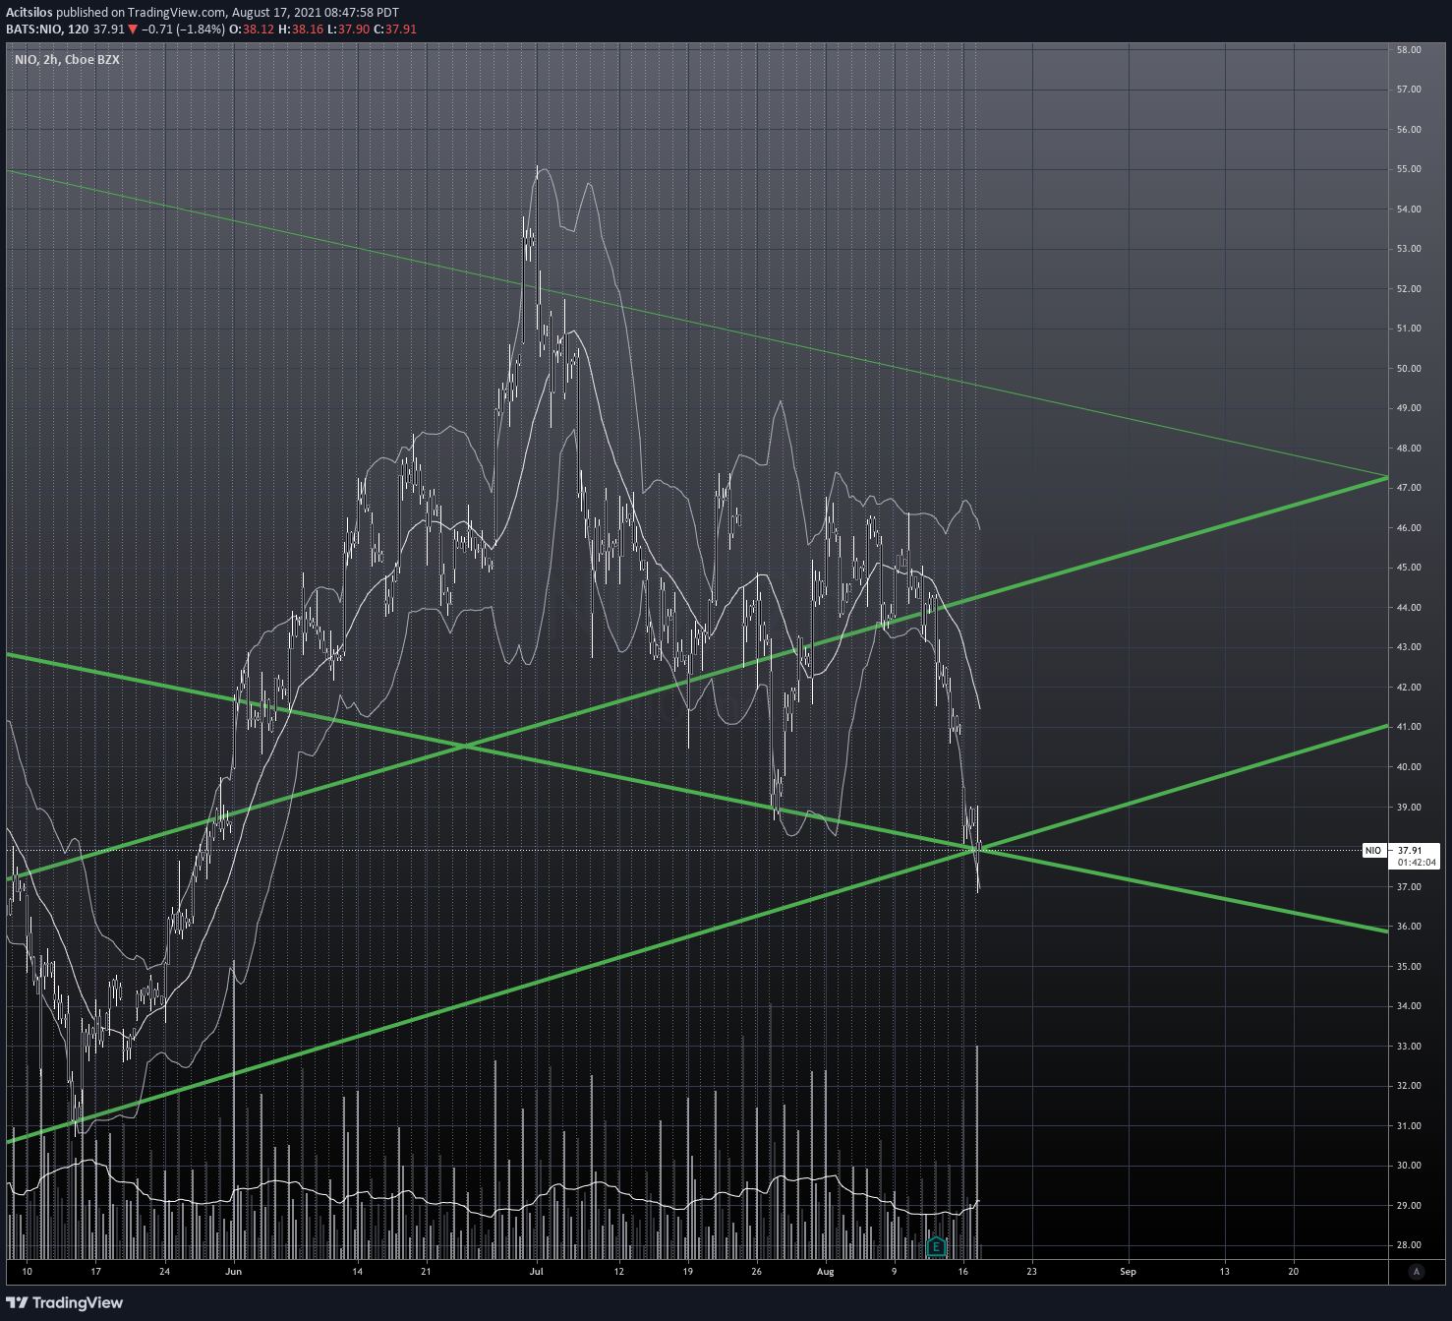Image resolution: width=1452 pixels, height=1321 pixels.
Task: Click the Jul date axis label
Action: click(536, 1271)
